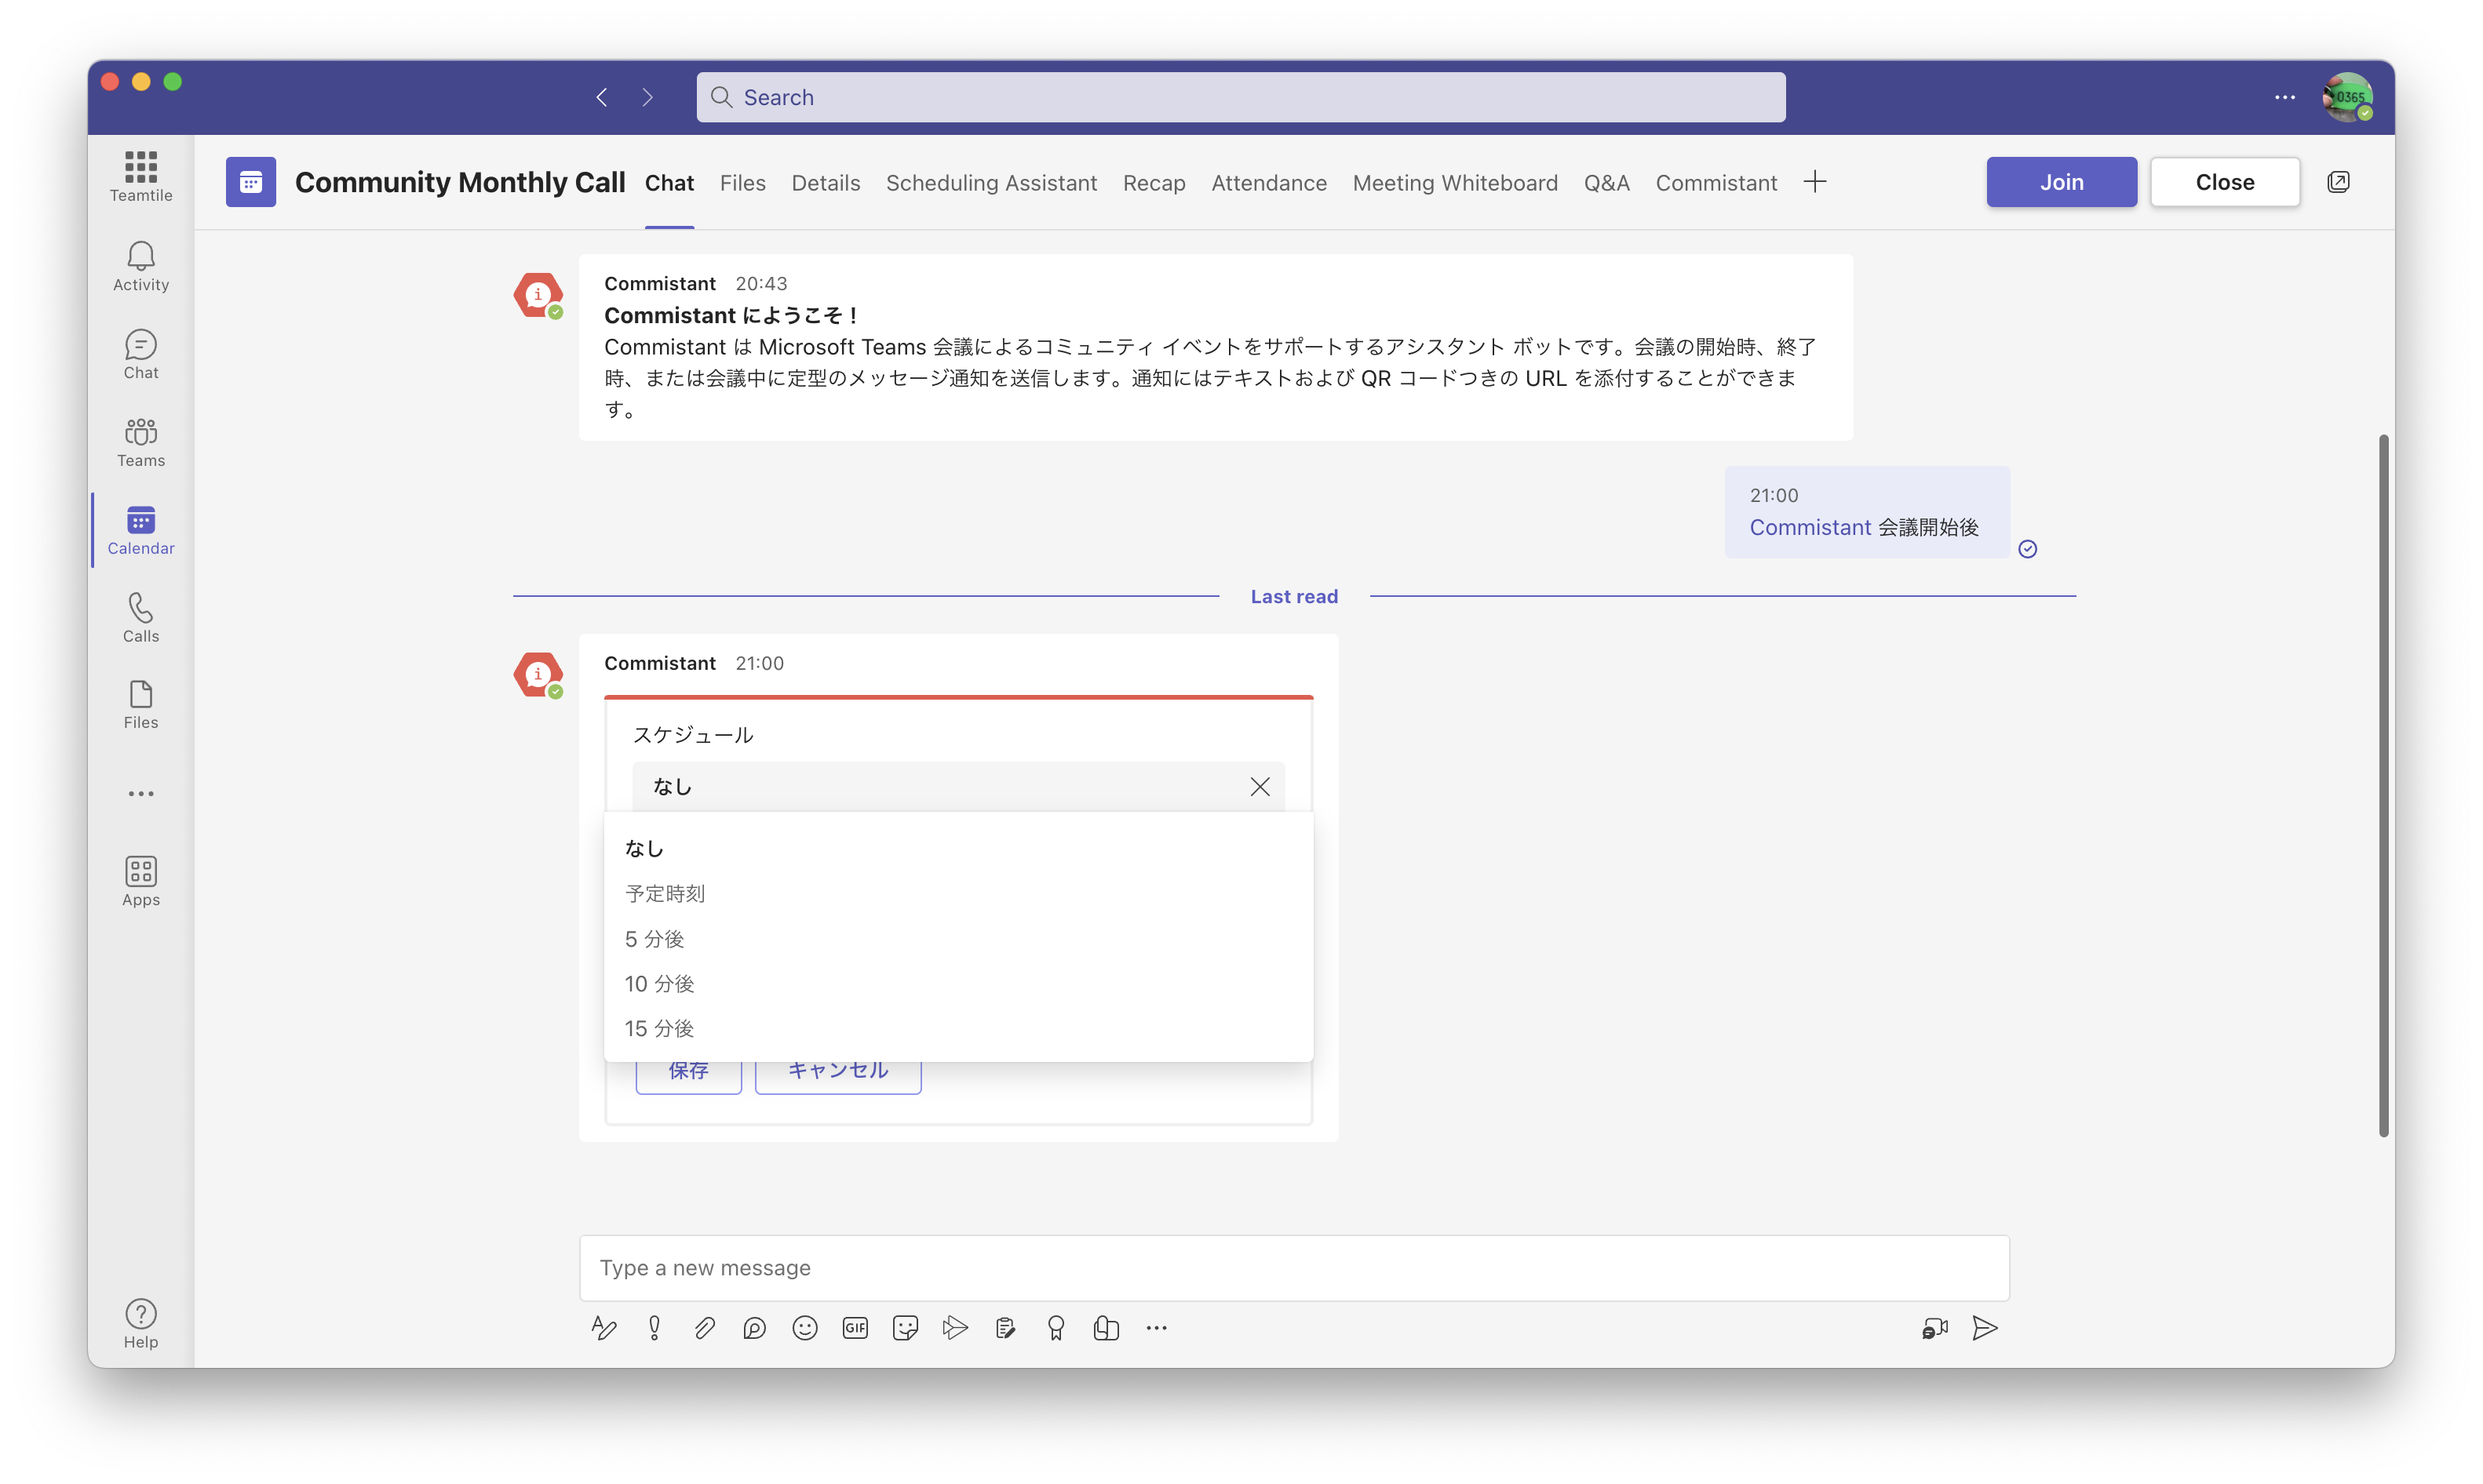Switch to the Chat tab
Viewport: 2483px width, 1484px height.
pos(669,183)
